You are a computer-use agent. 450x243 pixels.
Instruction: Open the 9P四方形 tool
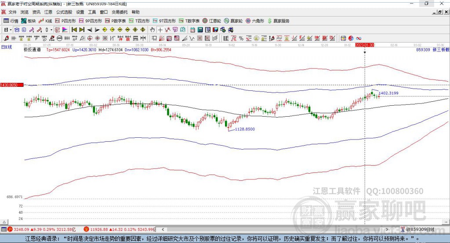coord(91,21)
